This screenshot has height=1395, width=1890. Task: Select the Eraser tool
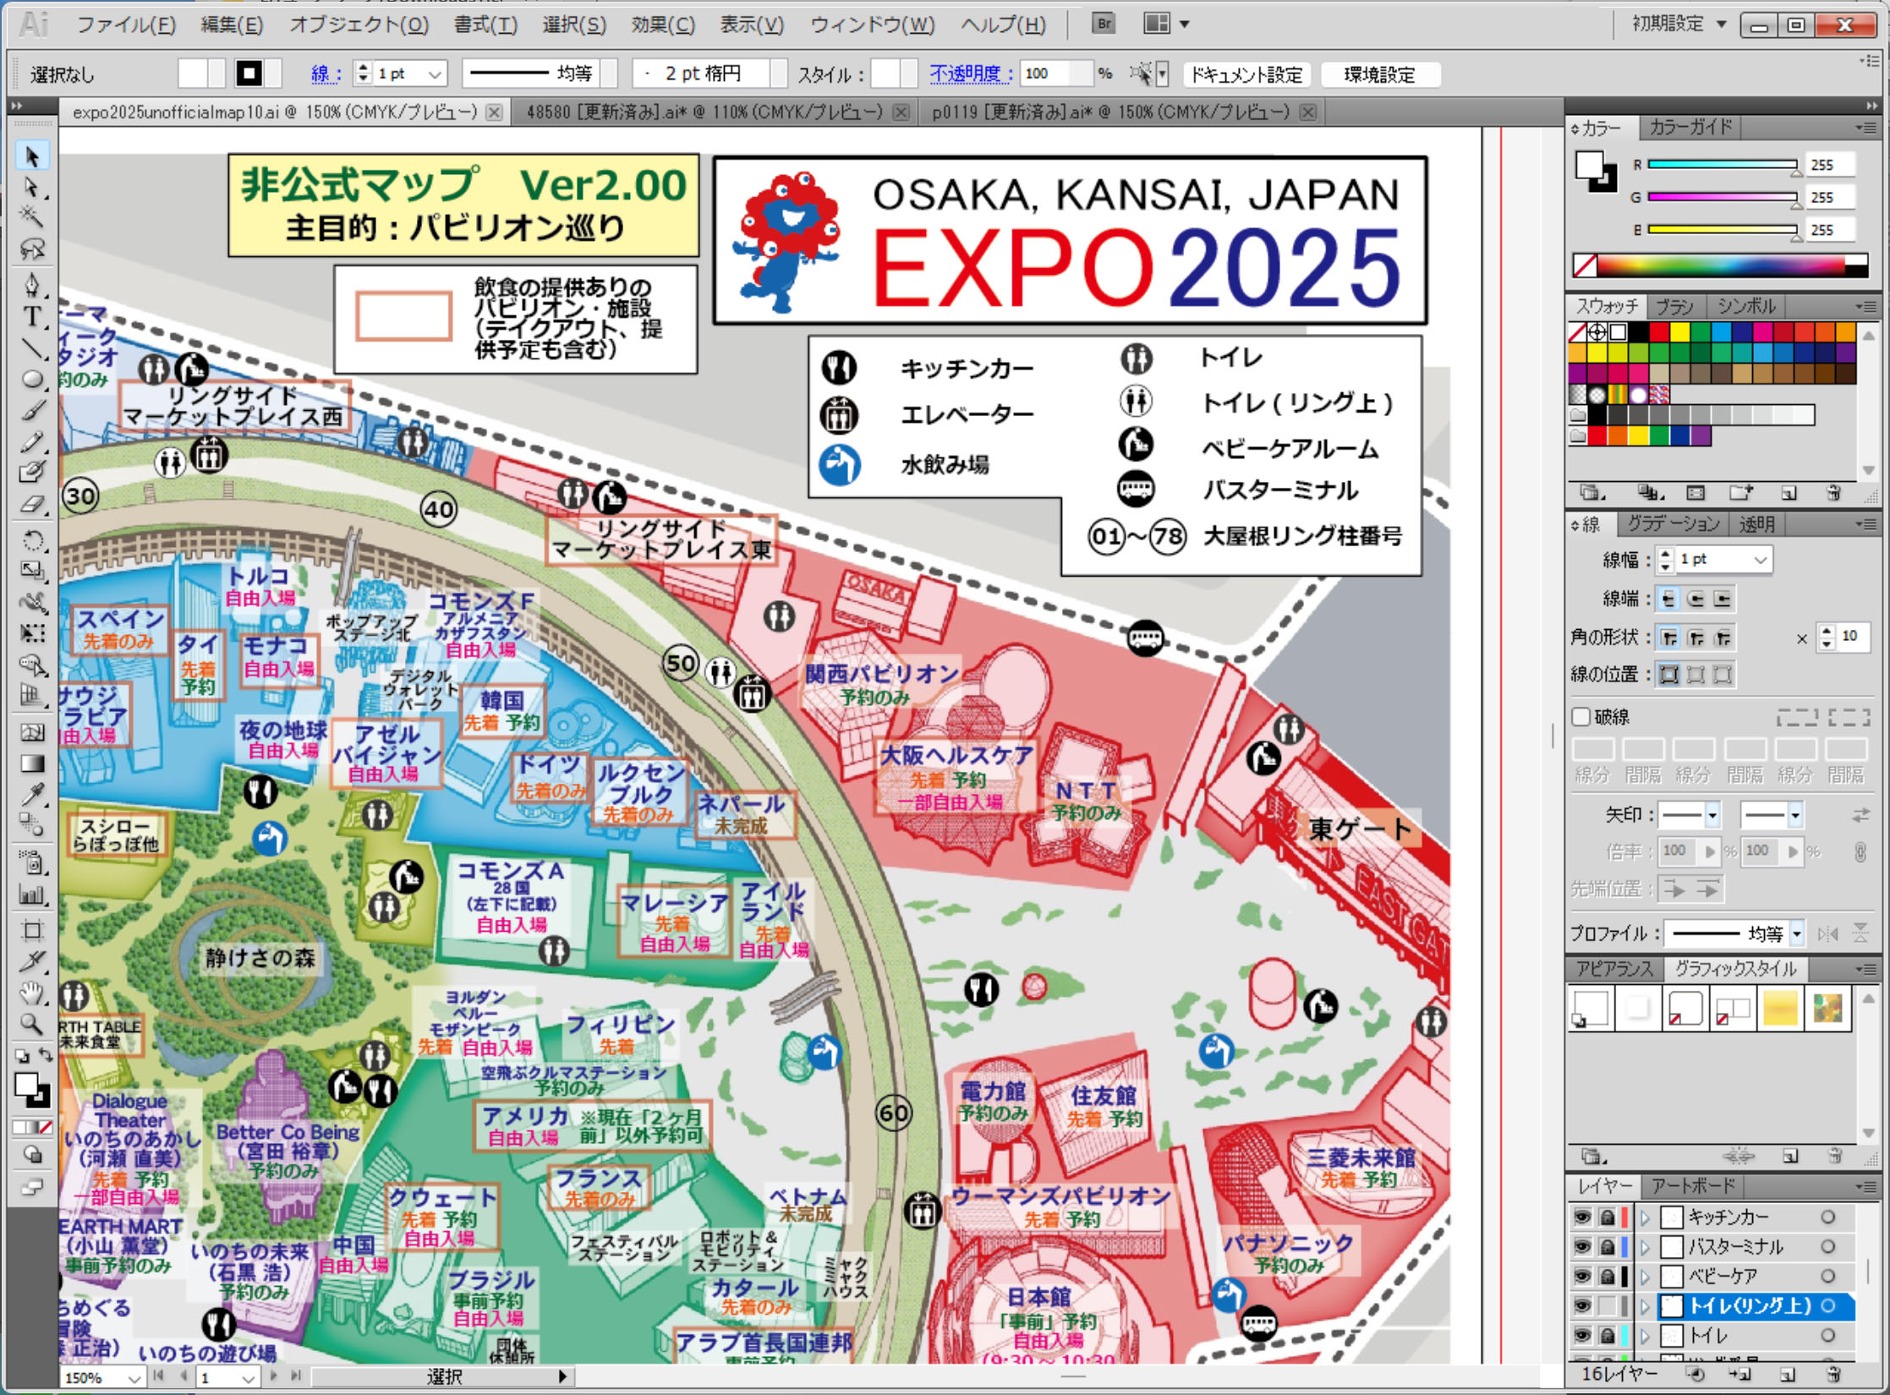point(32,505)
